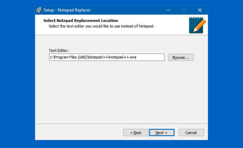The image size is (243, 148).
Task: Click the Notepad Replacer notepad logo
Action: pyautogui.click(x=197, y=24)
